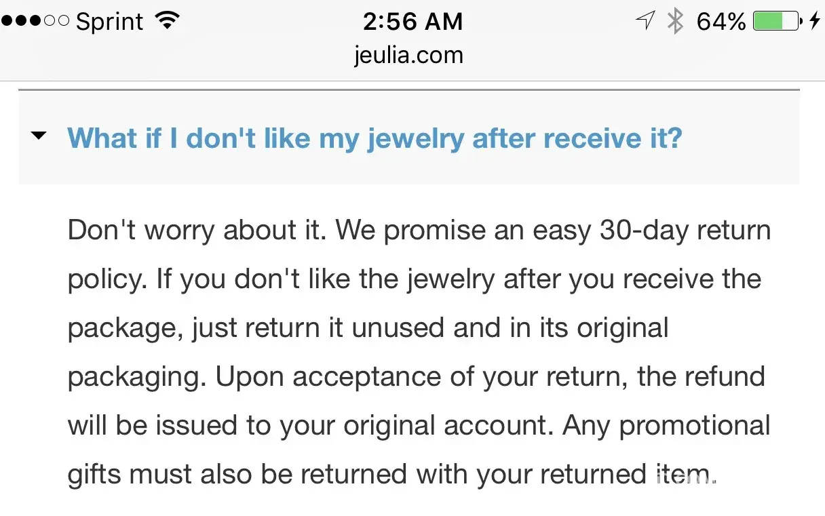Click the "What if I don't like my jewelry" heading

pyautogui.click(x=375, y=138)
